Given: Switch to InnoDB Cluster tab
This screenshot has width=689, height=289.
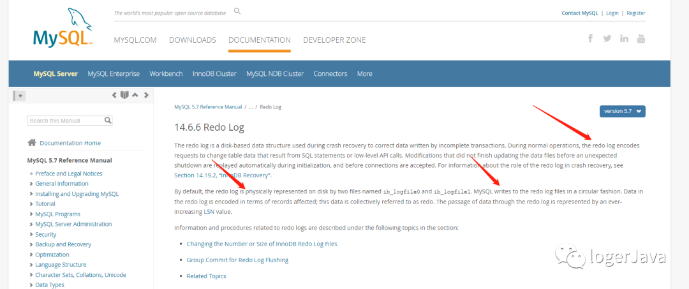Looking at the screenshot, I should 214,73.
